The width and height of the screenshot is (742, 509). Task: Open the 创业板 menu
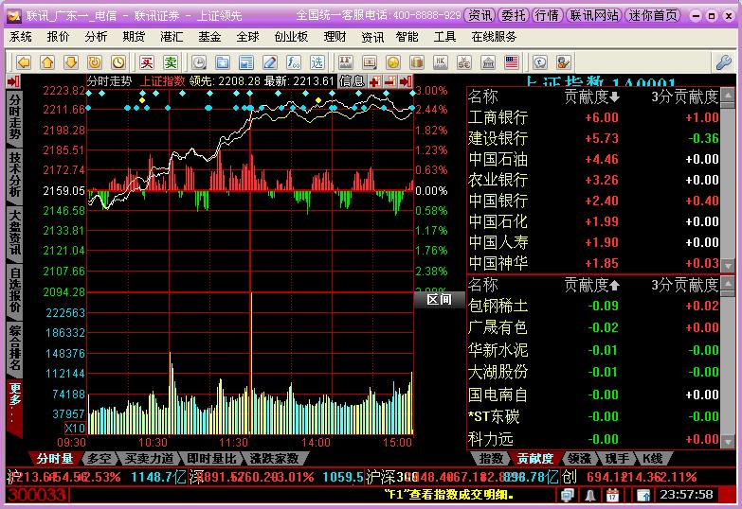291,37
